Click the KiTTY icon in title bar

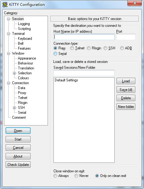[x=5, y=5]
